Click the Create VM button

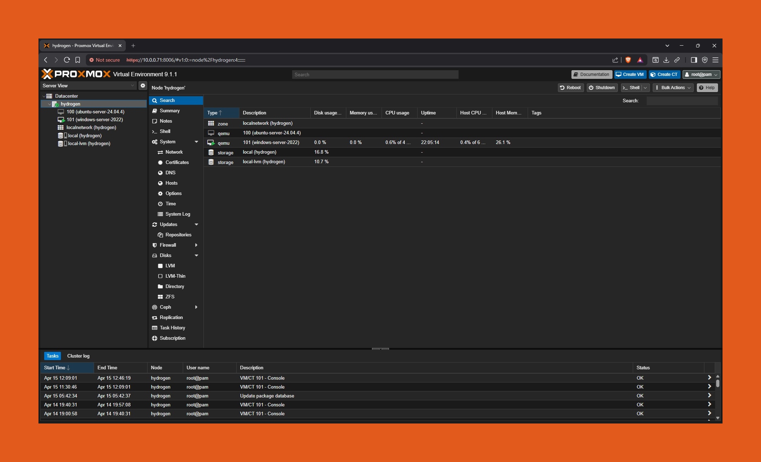pos(630,75)
